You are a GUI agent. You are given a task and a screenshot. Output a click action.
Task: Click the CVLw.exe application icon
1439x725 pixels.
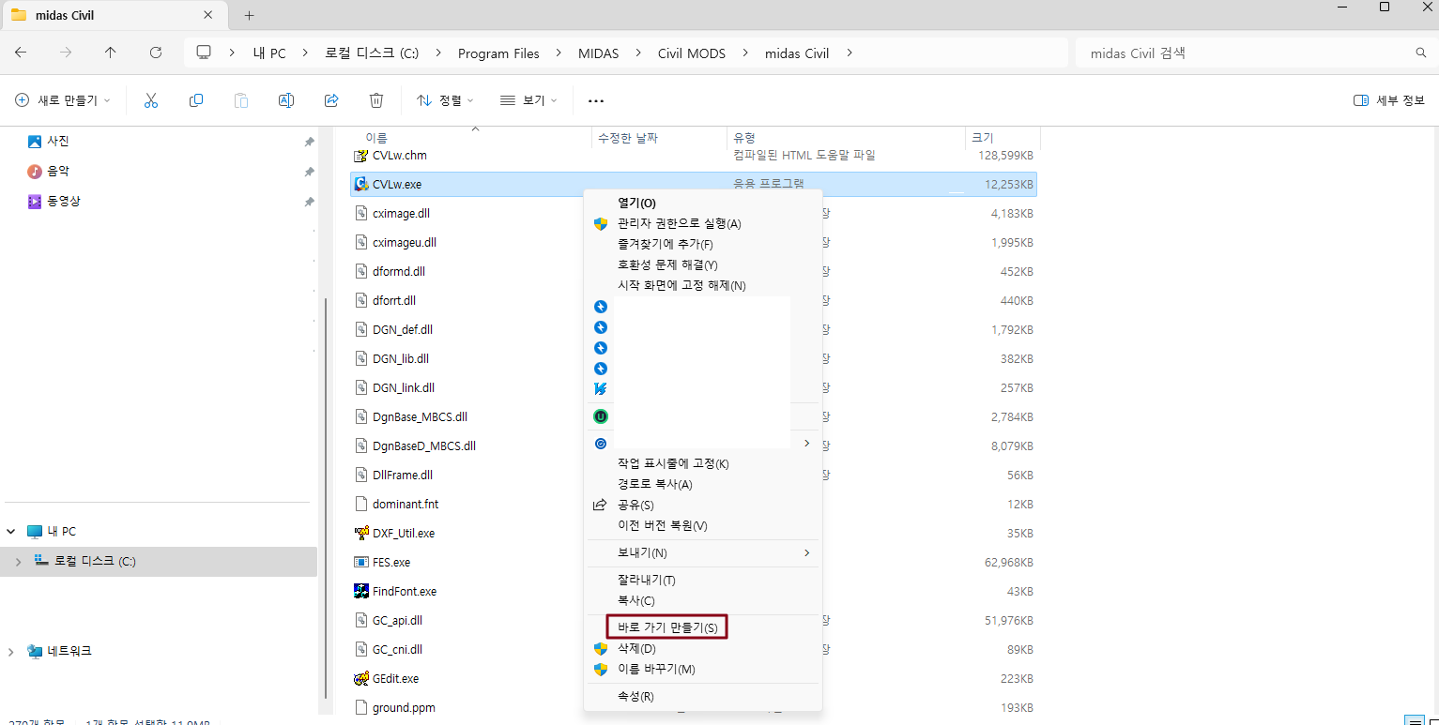[x=360, y=184]
